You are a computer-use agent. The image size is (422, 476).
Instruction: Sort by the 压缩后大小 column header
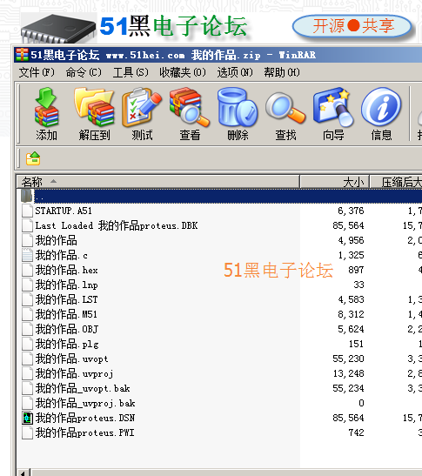[396, 182]
